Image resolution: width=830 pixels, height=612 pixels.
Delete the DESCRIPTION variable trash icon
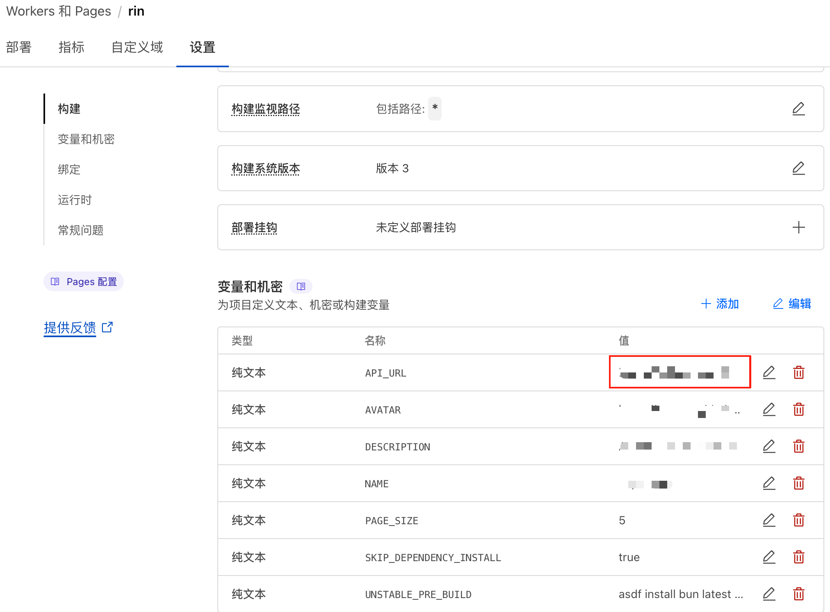(x=798, y=446)
